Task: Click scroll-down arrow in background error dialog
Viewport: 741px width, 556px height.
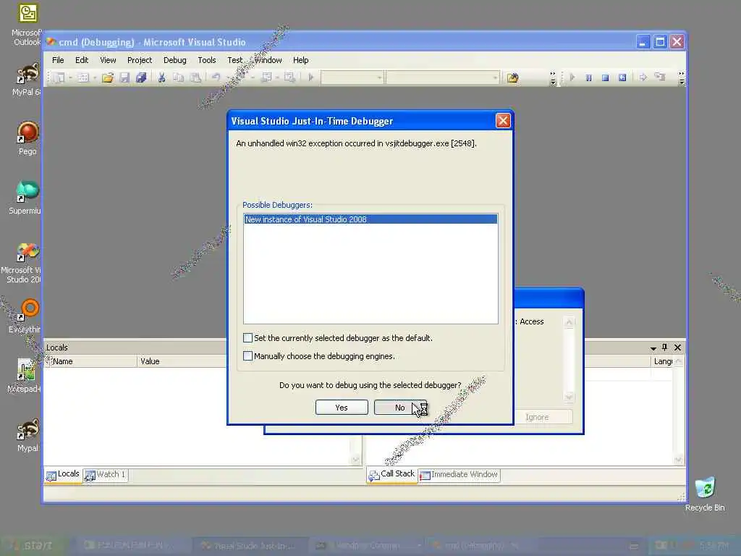Action: [x=569, y=397]
